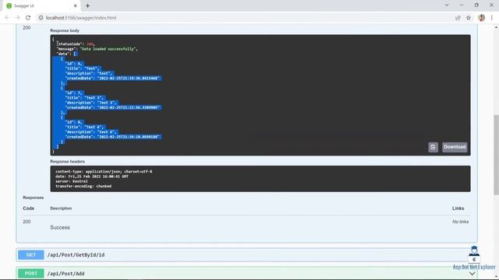Click the "Response body" label
Image resolution: width=499 pixels, height=280 pixels.
tap(65, 30)
